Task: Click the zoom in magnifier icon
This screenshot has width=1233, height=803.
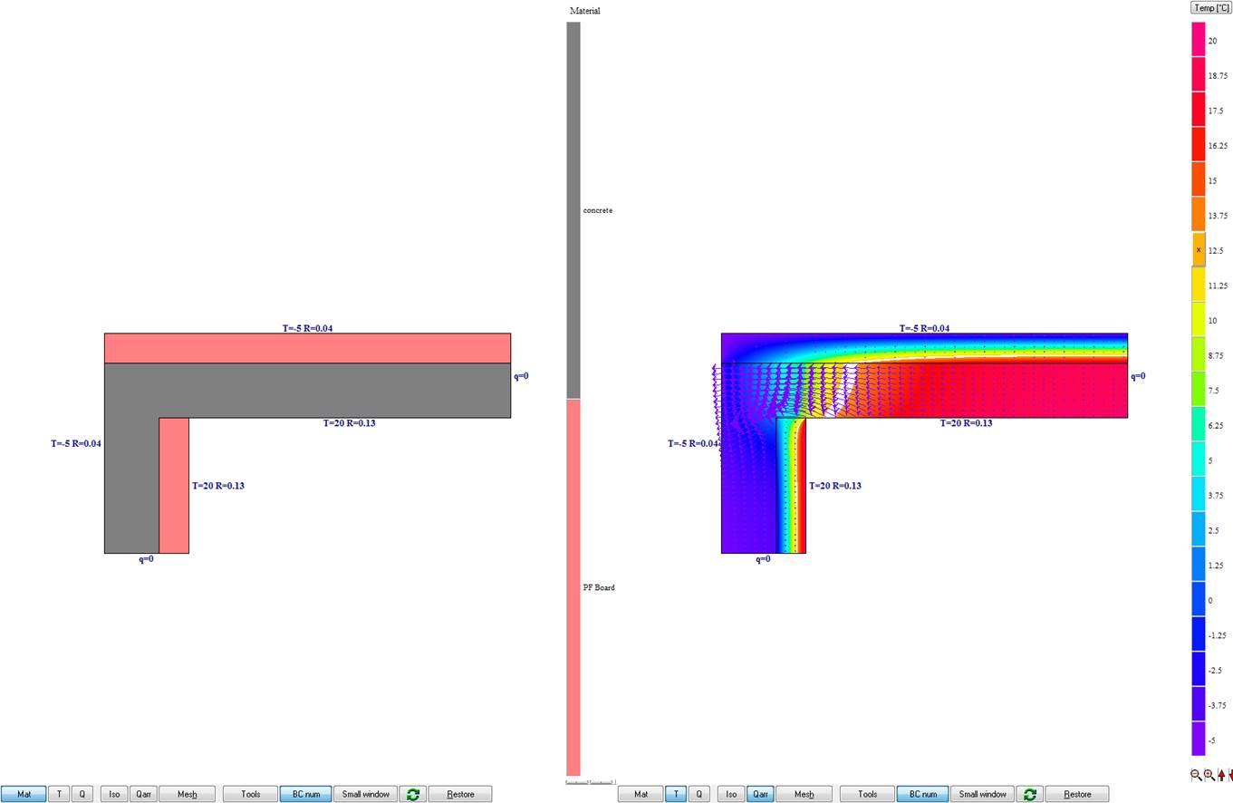Action: [1209, 775]
